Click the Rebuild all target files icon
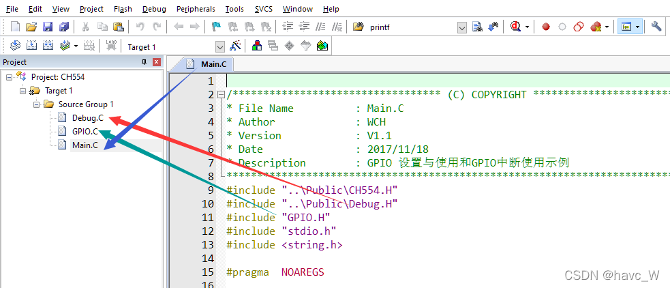670x288 pixels. [x=48, y=45]
